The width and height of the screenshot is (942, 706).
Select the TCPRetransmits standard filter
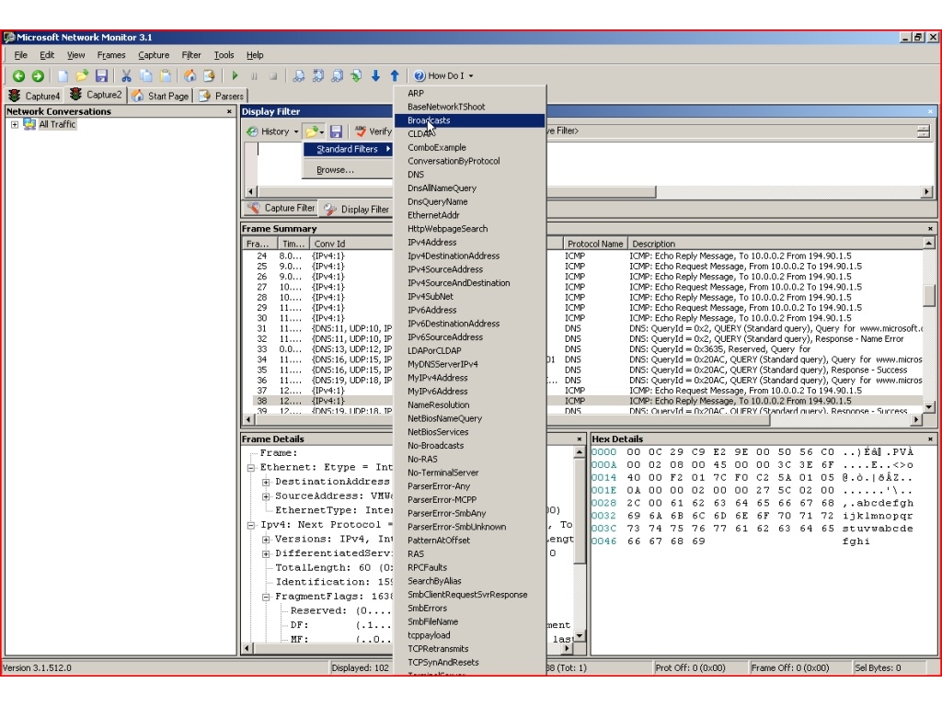[470, 648]
